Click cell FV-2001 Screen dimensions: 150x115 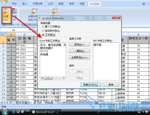pos(25,46)
